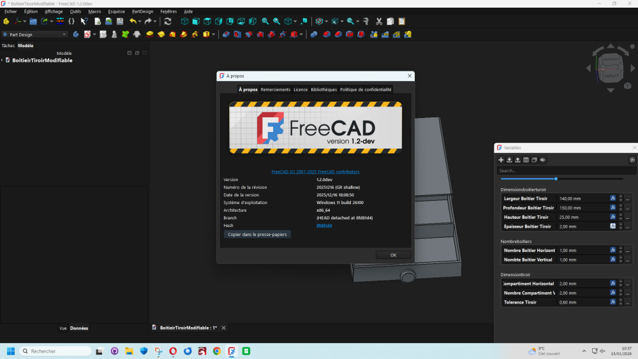Toggle fx expression for Tolerance Tiroir
Viewport: 638px width, 359px height.
pos(612,302)
